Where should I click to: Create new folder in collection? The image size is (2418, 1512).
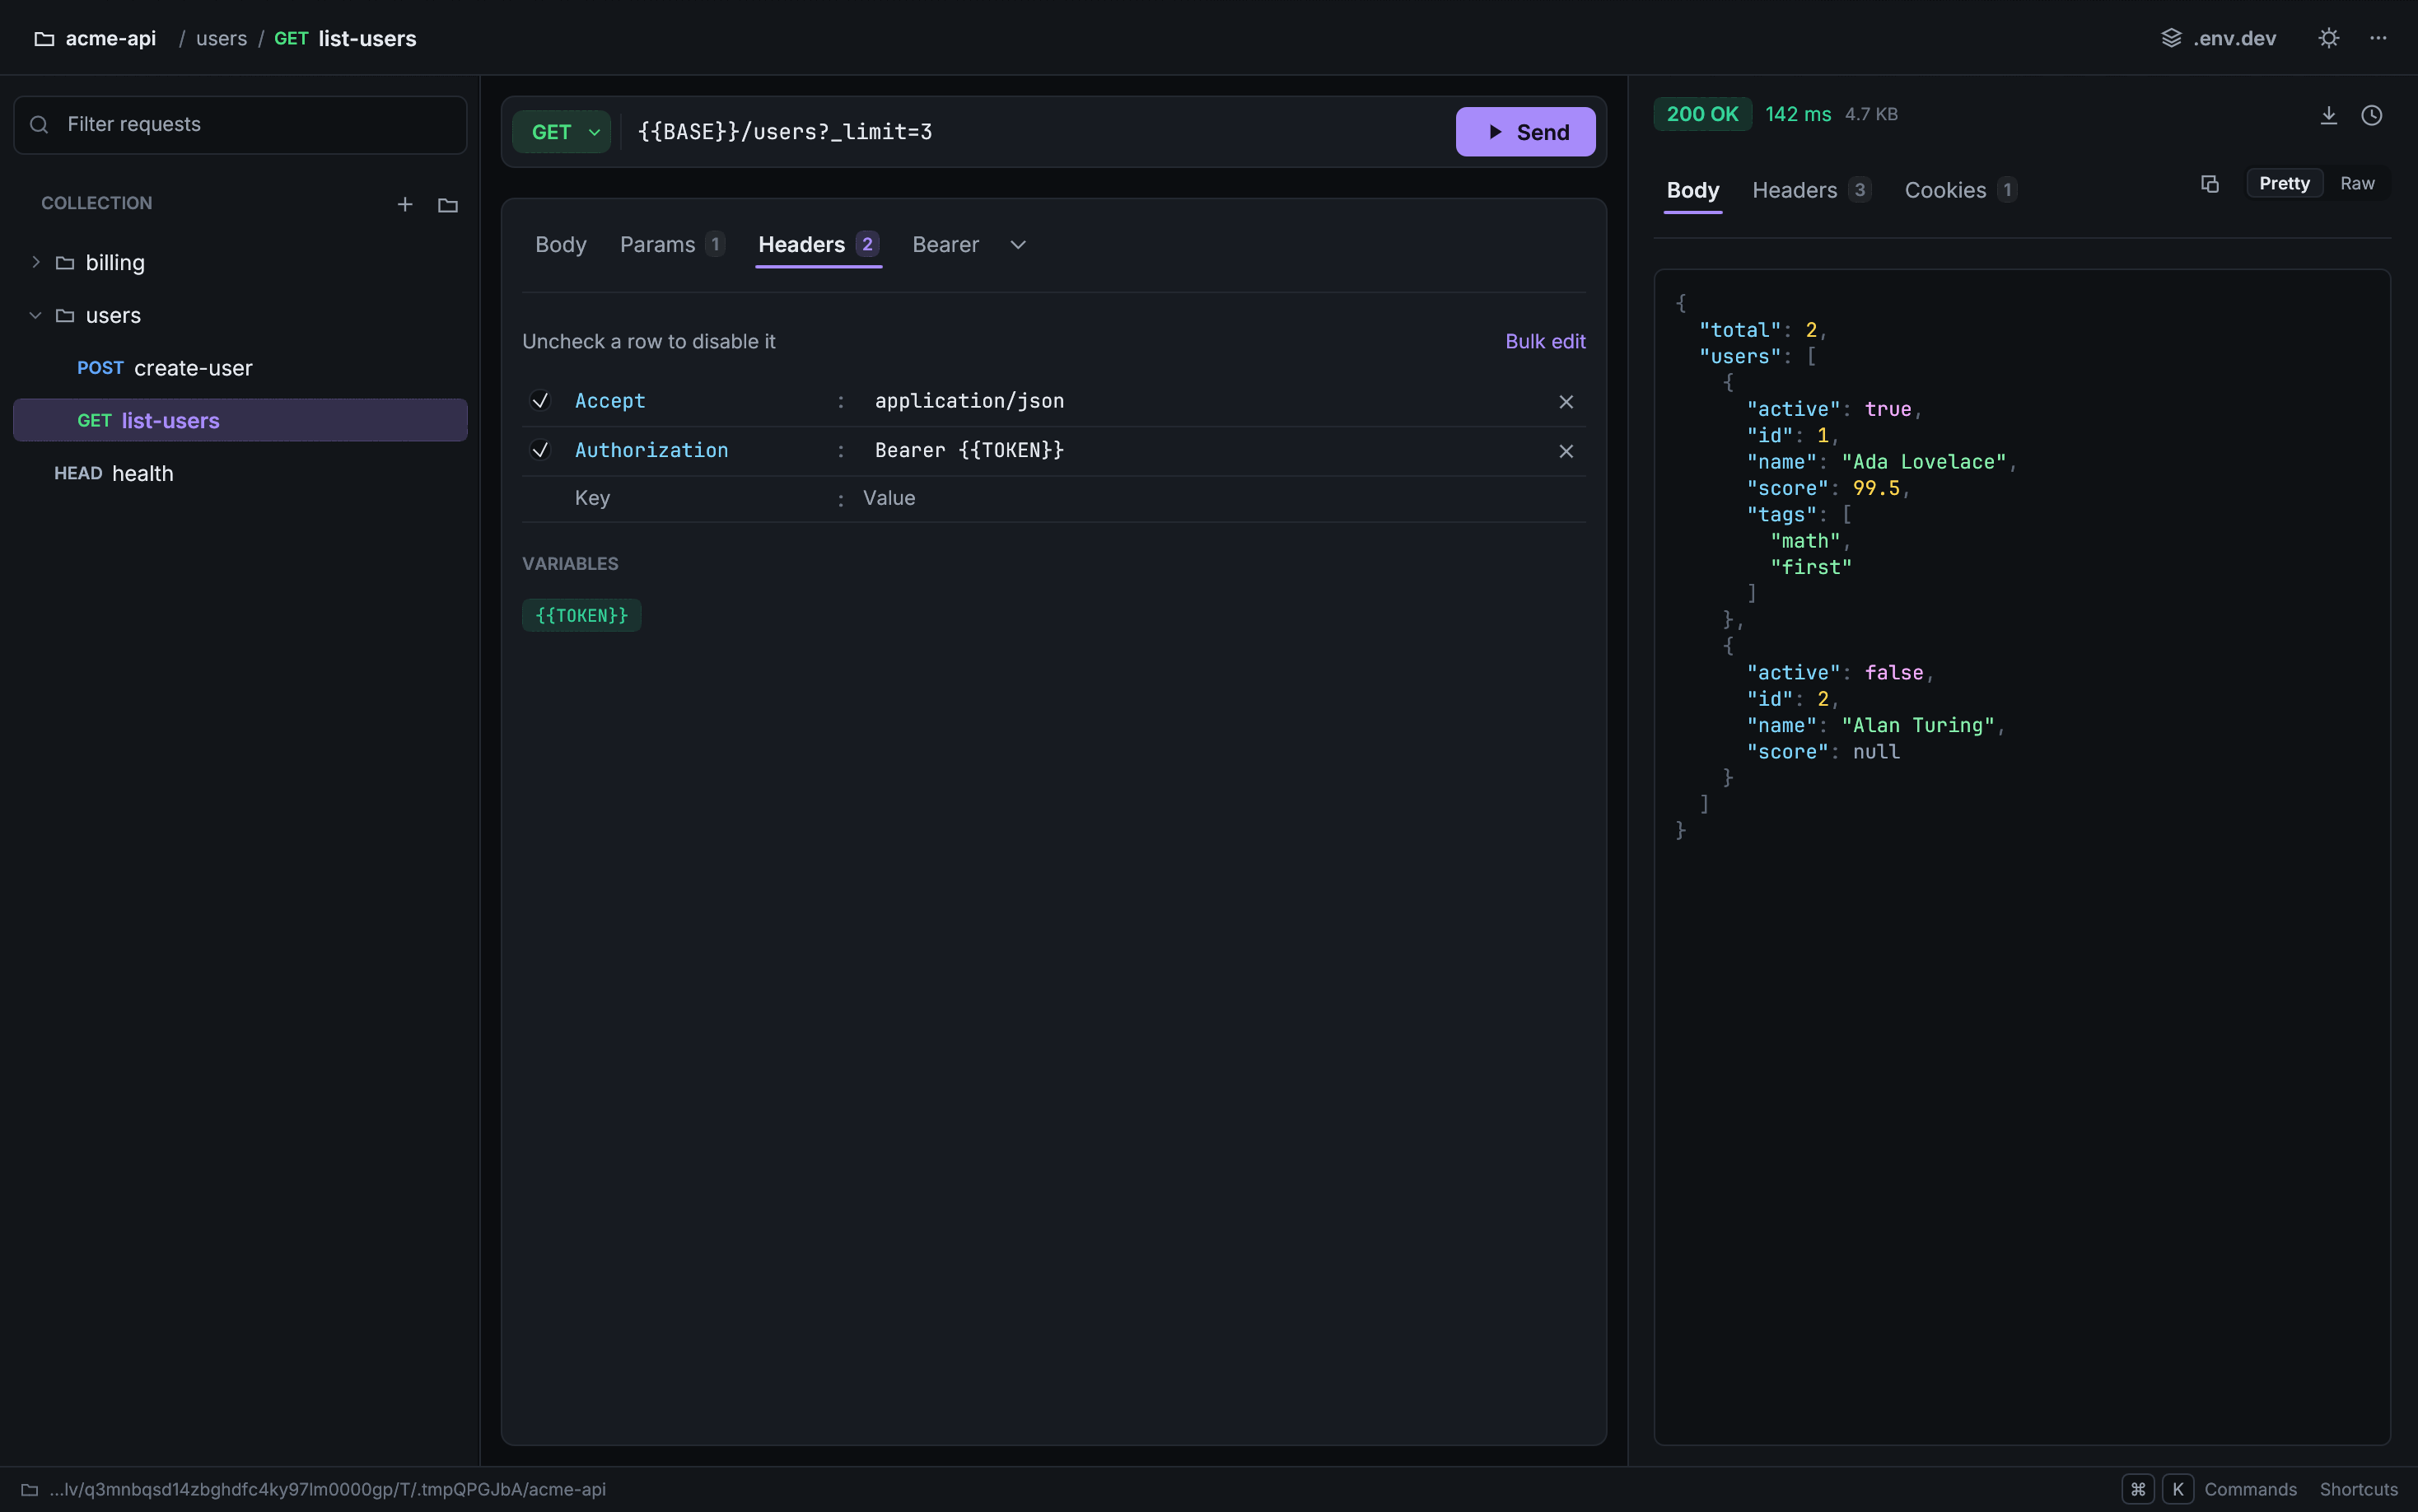point(448,204)
